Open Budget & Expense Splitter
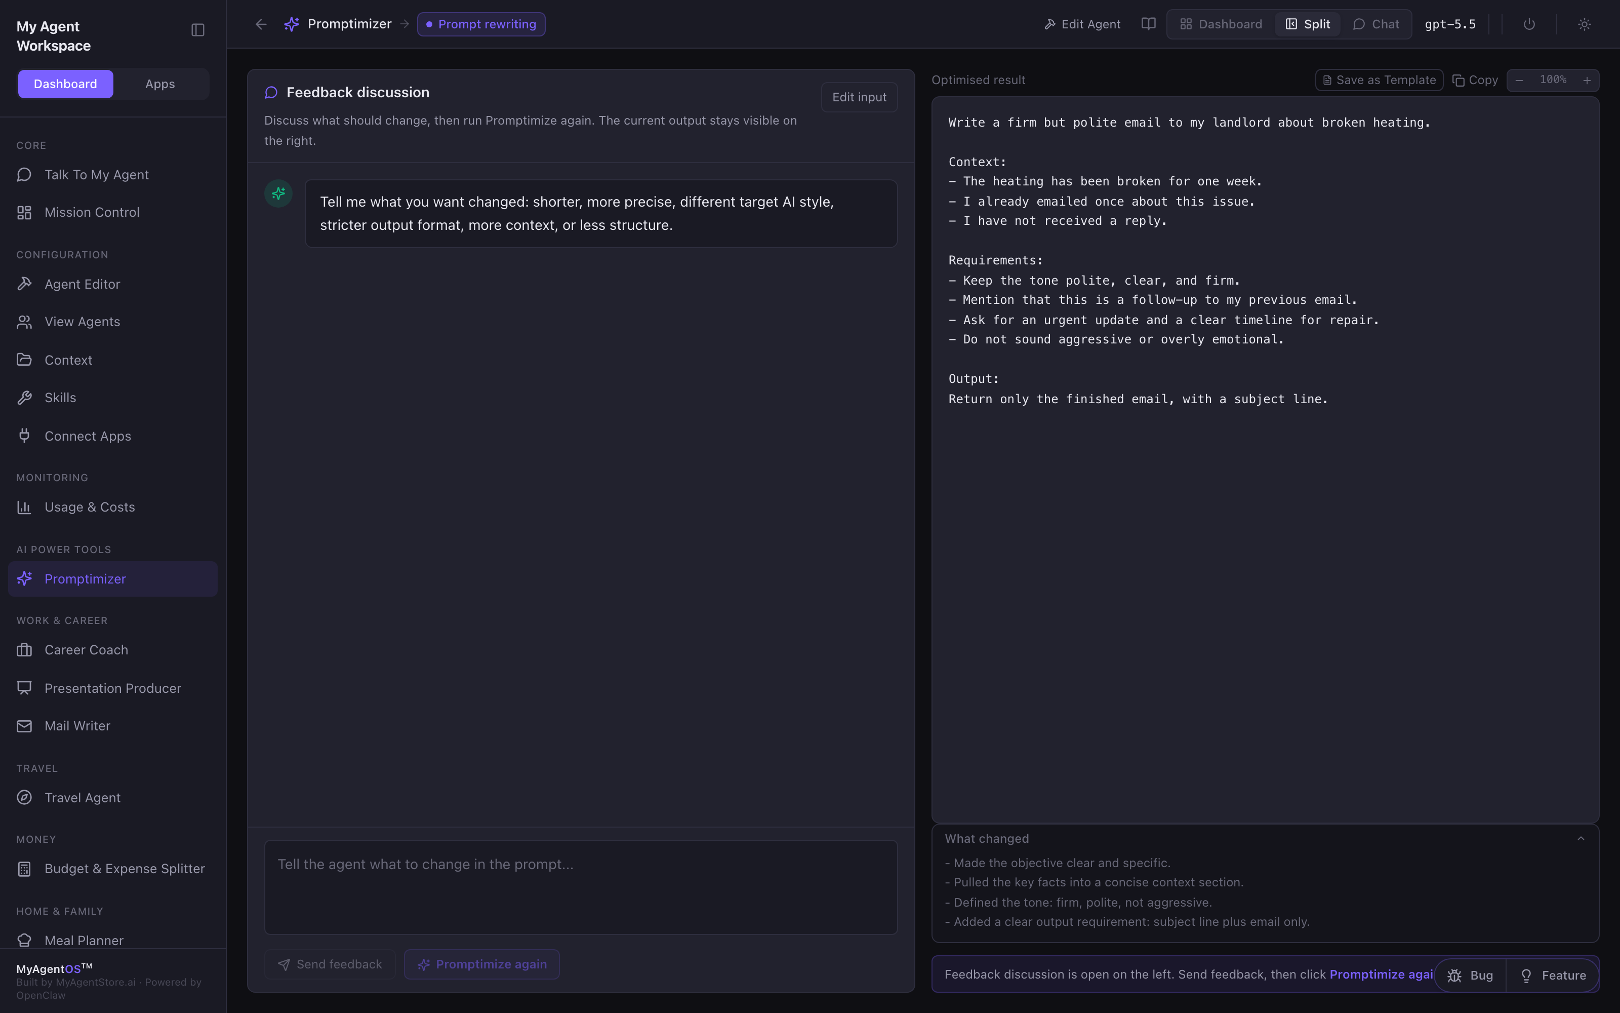The height and width of the screenshot is (1013, 1620). [x=112, y=868]
